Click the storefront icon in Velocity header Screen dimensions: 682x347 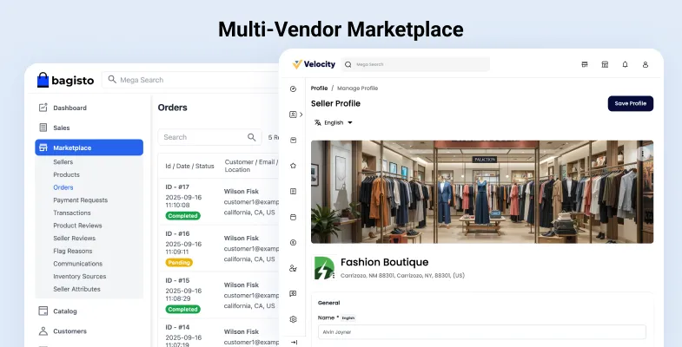(x=585, y=64)
